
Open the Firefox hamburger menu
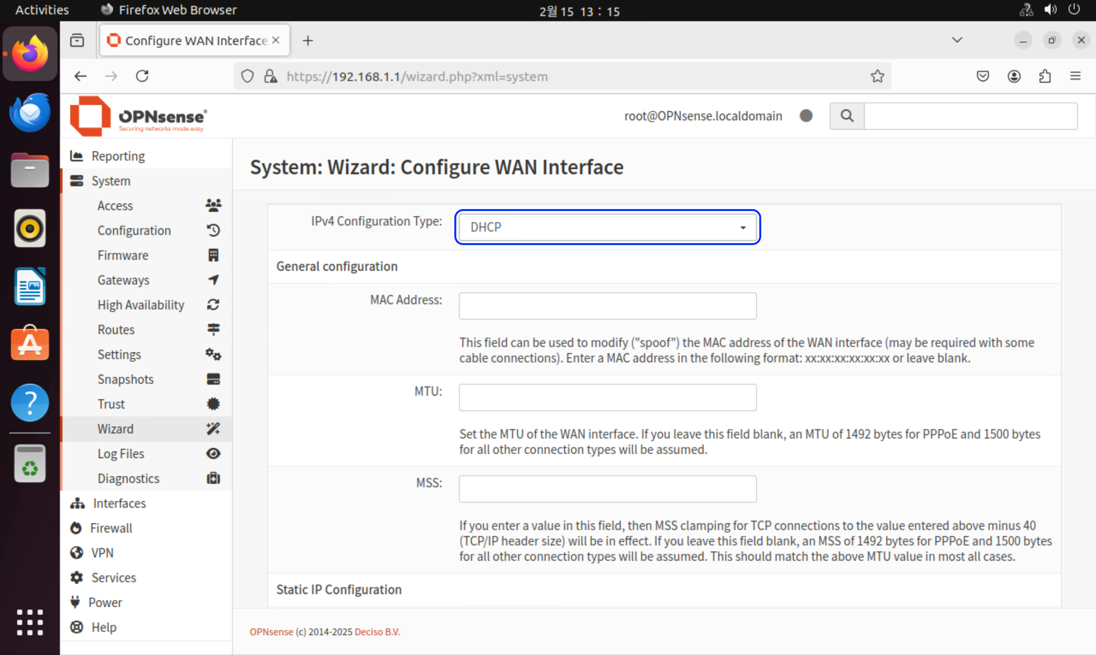pyautogui.click(x=1075, y=76)
